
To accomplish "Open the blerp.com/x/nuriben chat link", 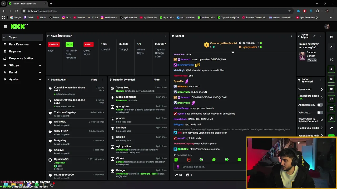I will point(205,149).
